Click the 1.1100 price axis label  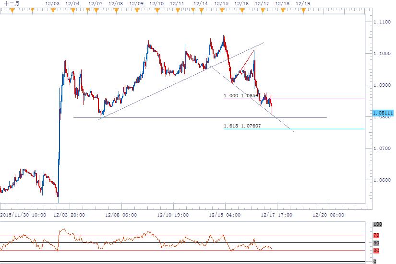tap(382, 22)
